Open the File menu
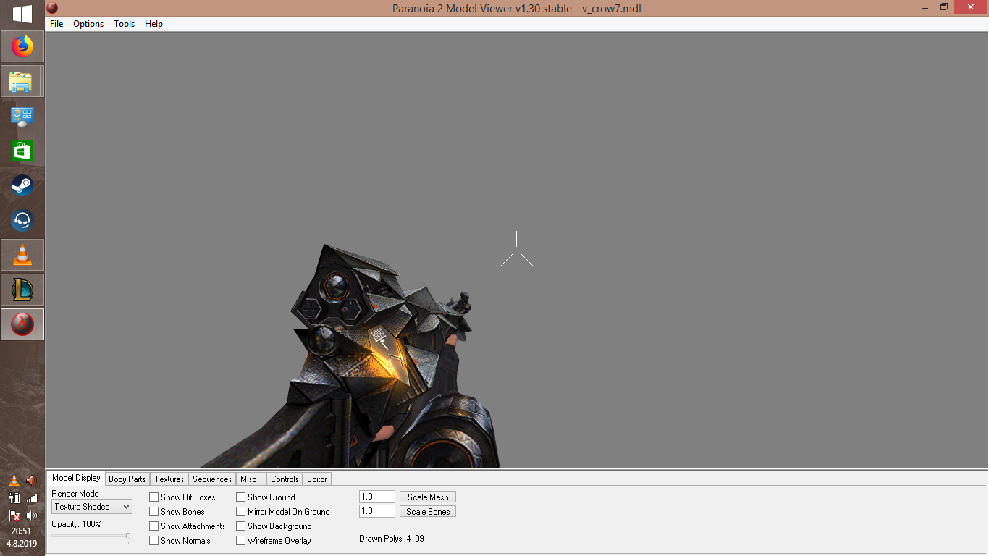989x556 pixels. 56,24
